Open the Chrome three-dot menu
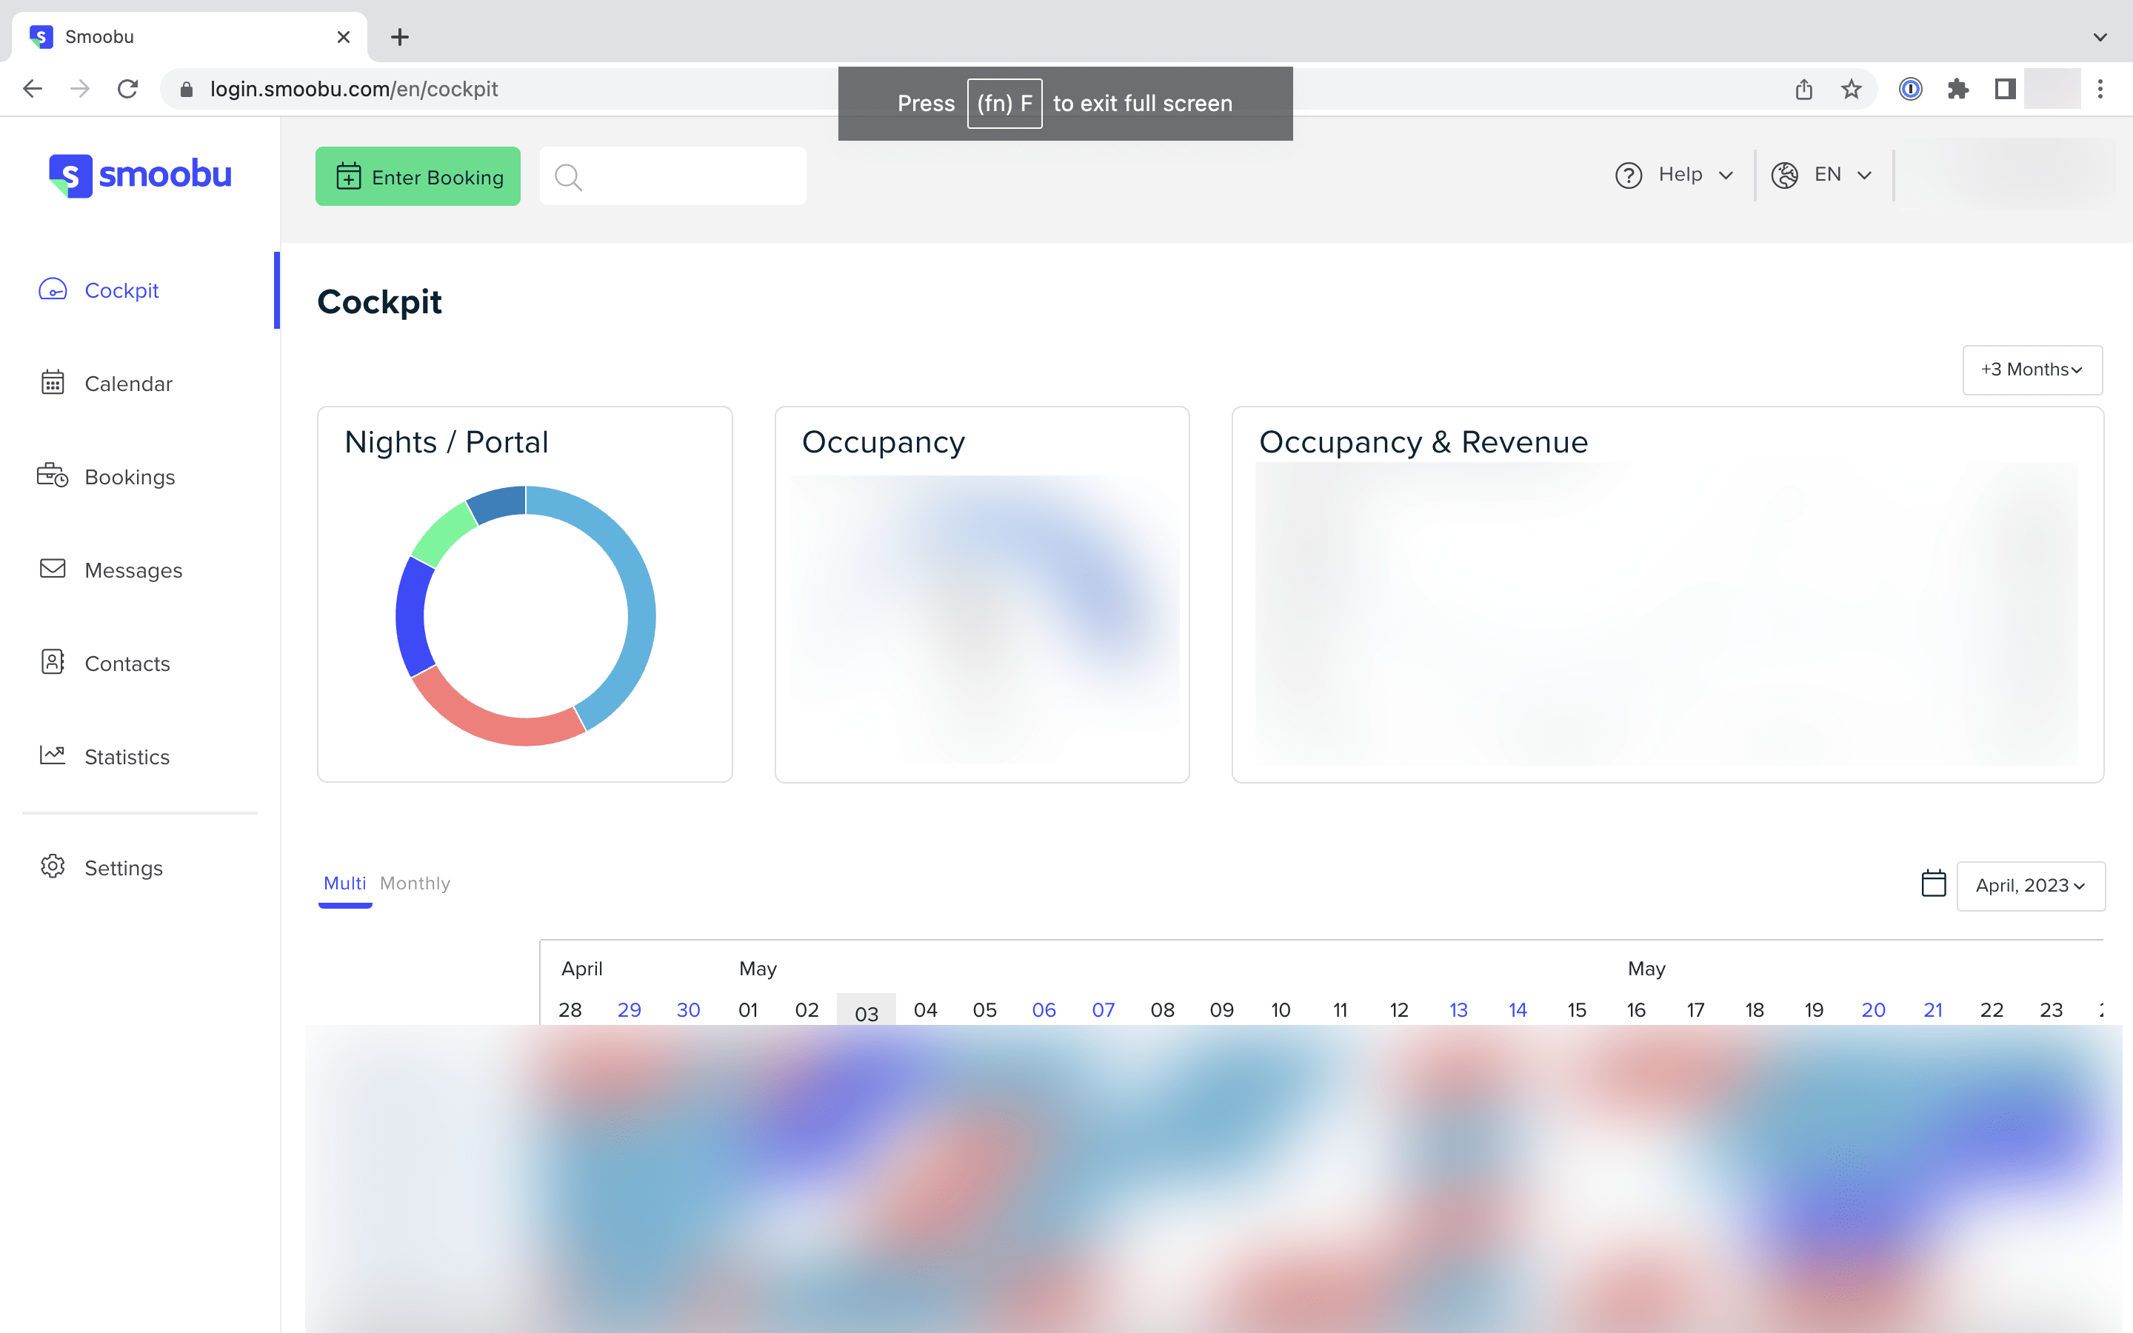 [x=2100, y=89]
